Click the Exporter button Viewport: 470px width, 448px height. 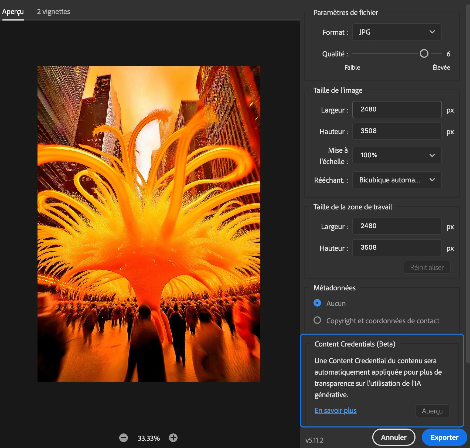click(x=444, y=437)
